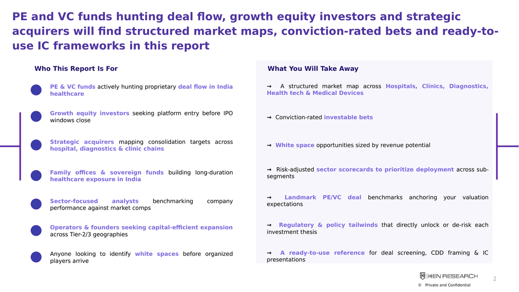
Task: Select the bullet next to Sector-focused analysts
Action: pos(36,204)
